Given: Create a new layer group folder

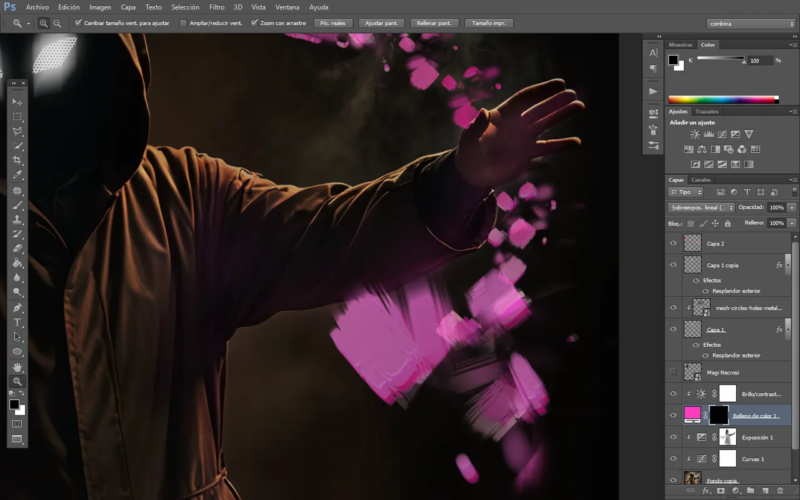Looking at the screenshot, I should coord(750,491).
